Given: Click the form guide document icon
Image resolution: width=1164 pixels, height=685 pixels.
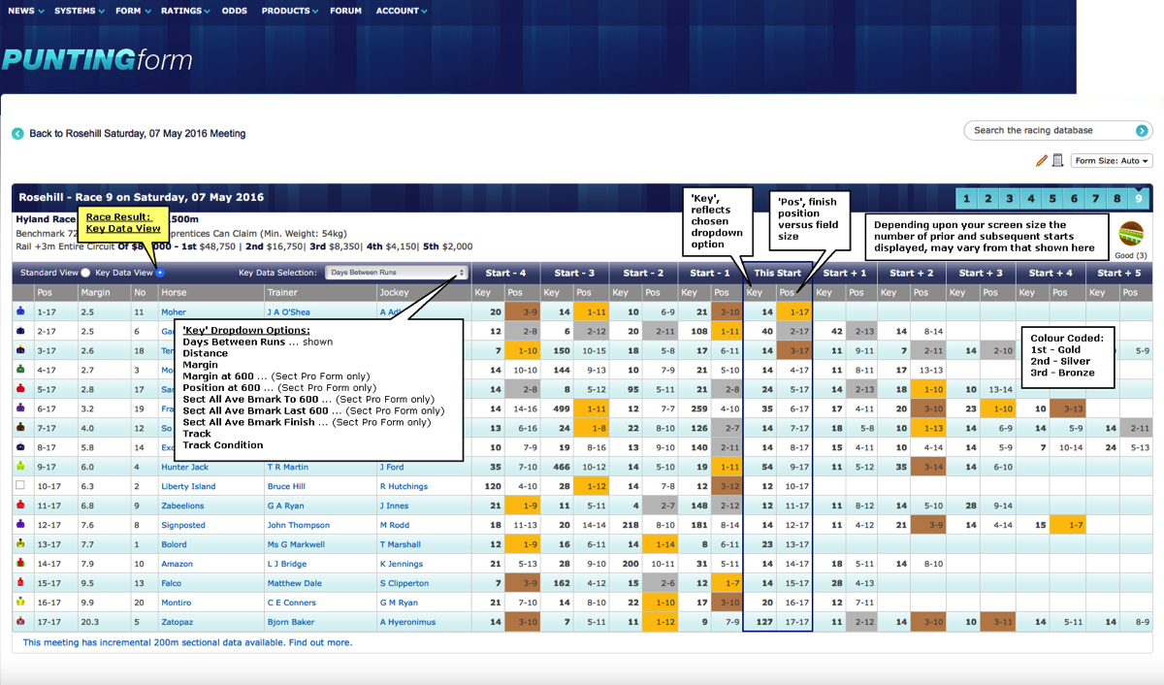Looking at the screenshot, I should [1057, 160].
